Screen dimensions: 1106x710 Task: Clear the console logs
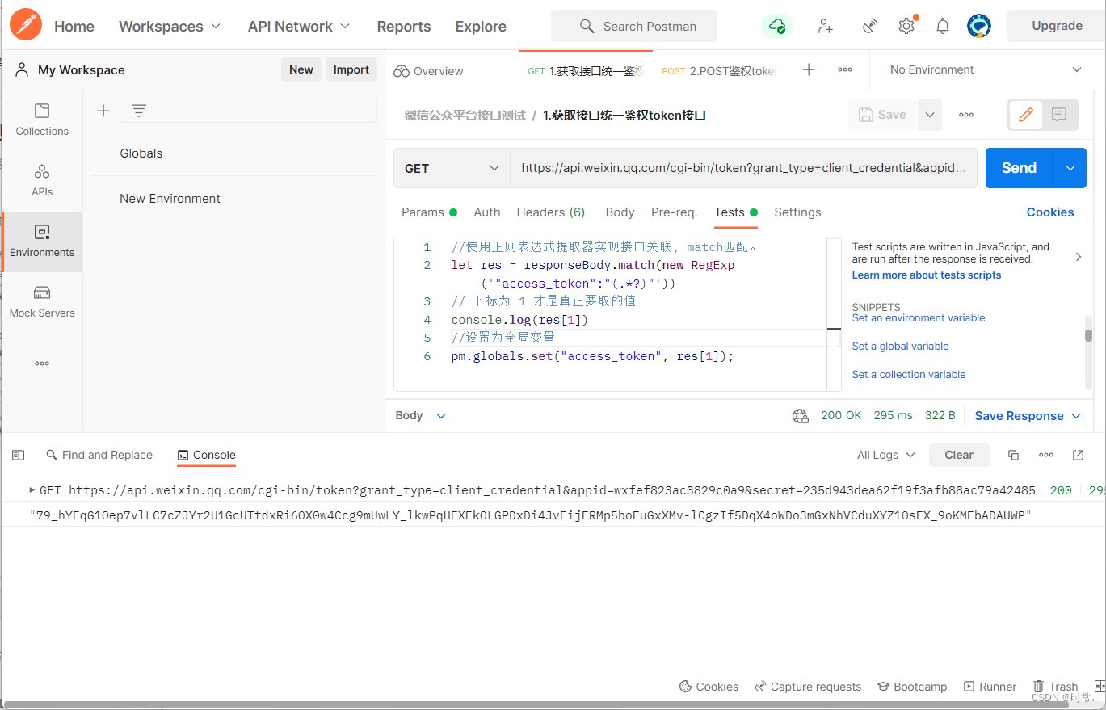click(x=959, y=455)
